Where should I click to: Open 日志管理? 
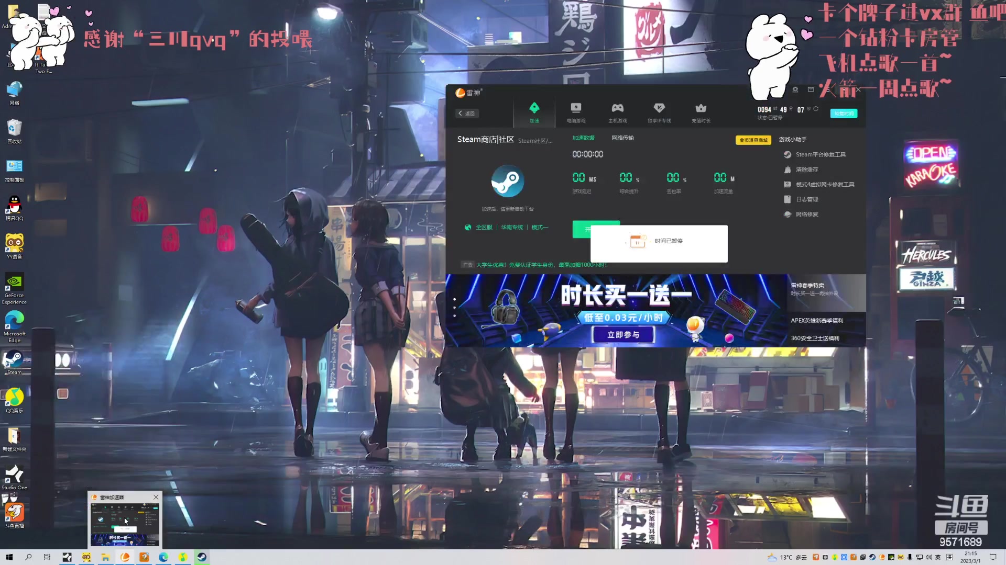tap(801, 199)
